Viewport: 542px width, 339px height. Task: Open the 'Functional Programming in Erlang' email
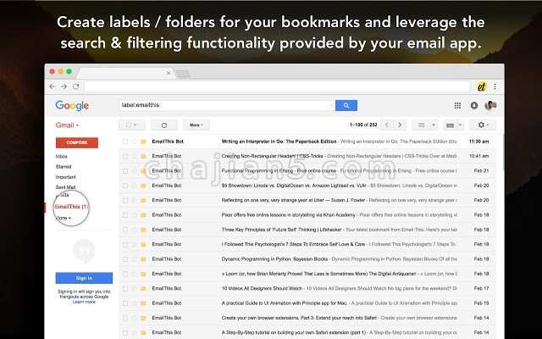point(307,171)
